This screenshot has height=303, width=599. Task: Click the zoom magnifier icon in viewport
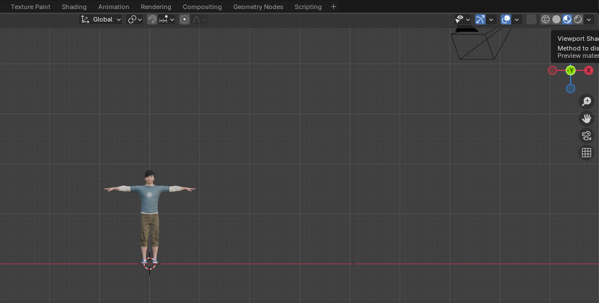coord(587,102)
